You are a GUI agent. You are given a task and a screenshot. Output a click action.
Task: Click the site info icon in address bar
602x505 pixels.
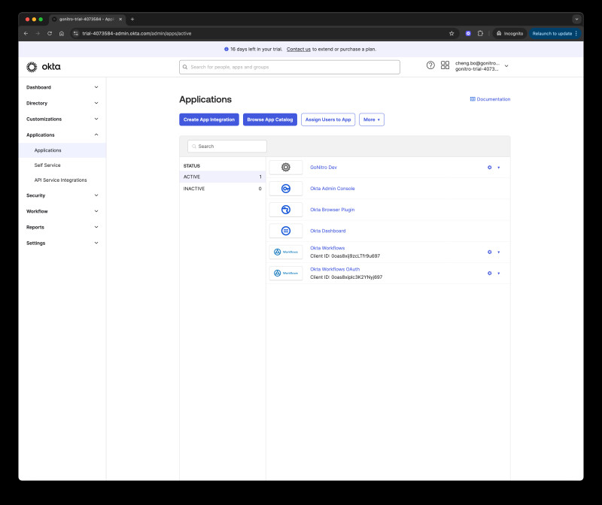[x=76, y=33]
